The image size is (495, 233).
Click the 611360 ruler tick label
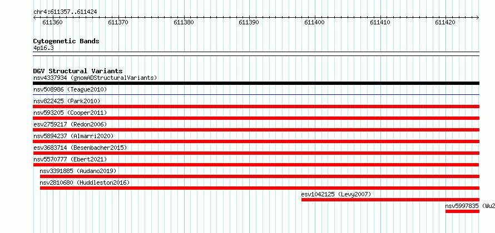click(52, 22)
